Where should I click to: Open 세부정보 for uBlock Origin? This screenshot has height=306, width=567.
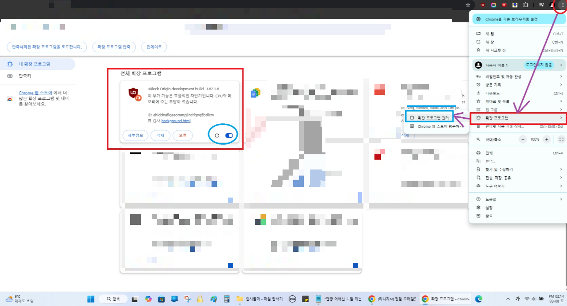pyautogui.click(x=135, y=135)
